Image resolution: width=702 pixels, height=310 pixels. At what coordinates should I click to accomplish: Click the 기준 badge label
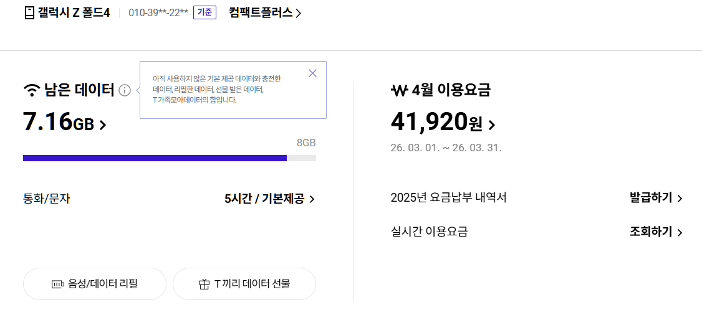[x=204, y=13]
